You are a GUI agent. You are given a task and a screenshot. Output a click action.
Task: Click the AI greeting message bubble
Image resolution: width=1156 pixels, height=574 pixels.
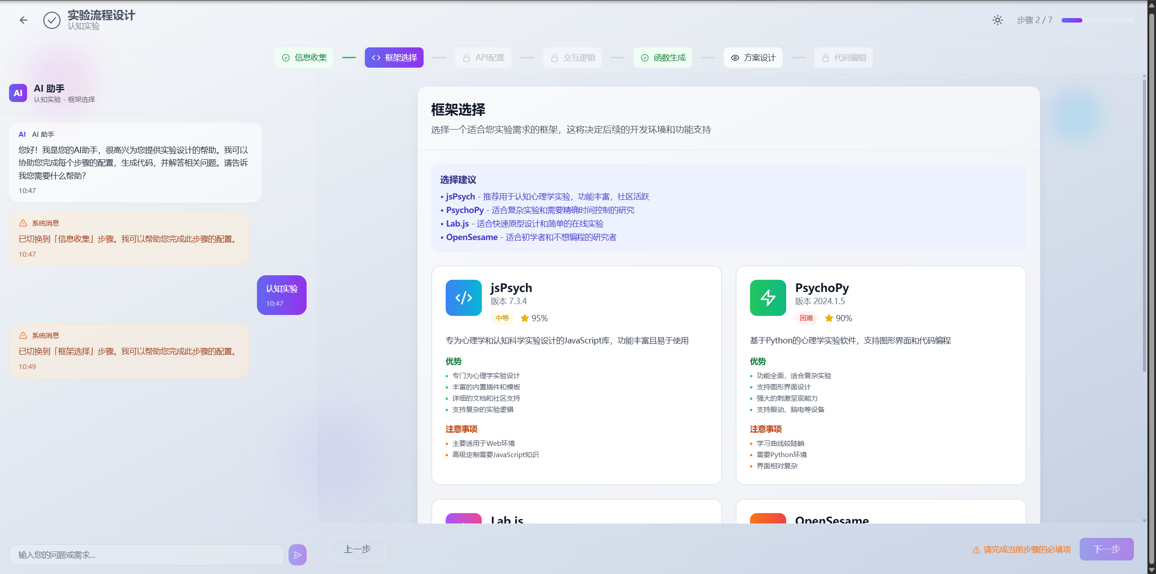pos(135,163)
